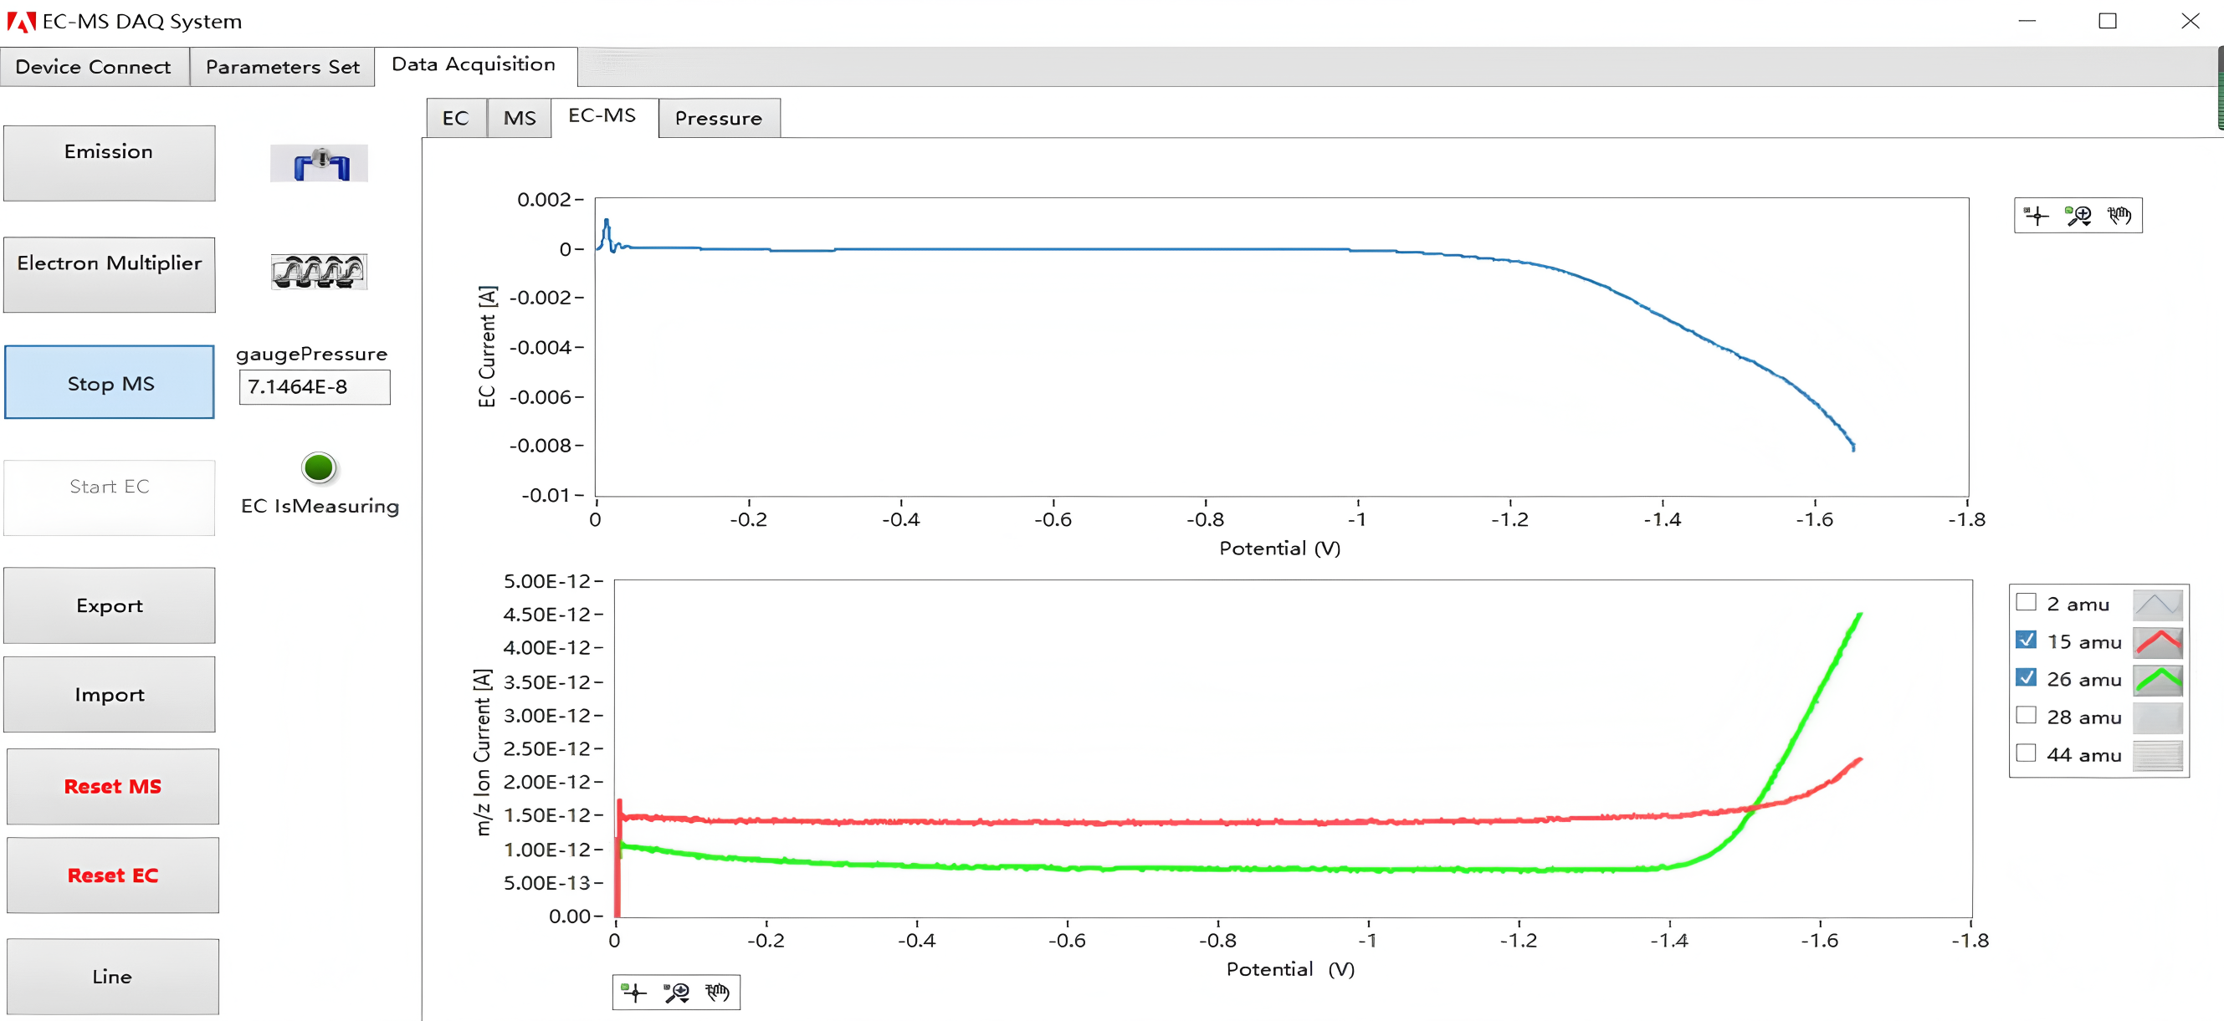The image size is (2224, 1021).
Task: Click the electron multiplier indicator icon
Action: (x=319, y=272)
